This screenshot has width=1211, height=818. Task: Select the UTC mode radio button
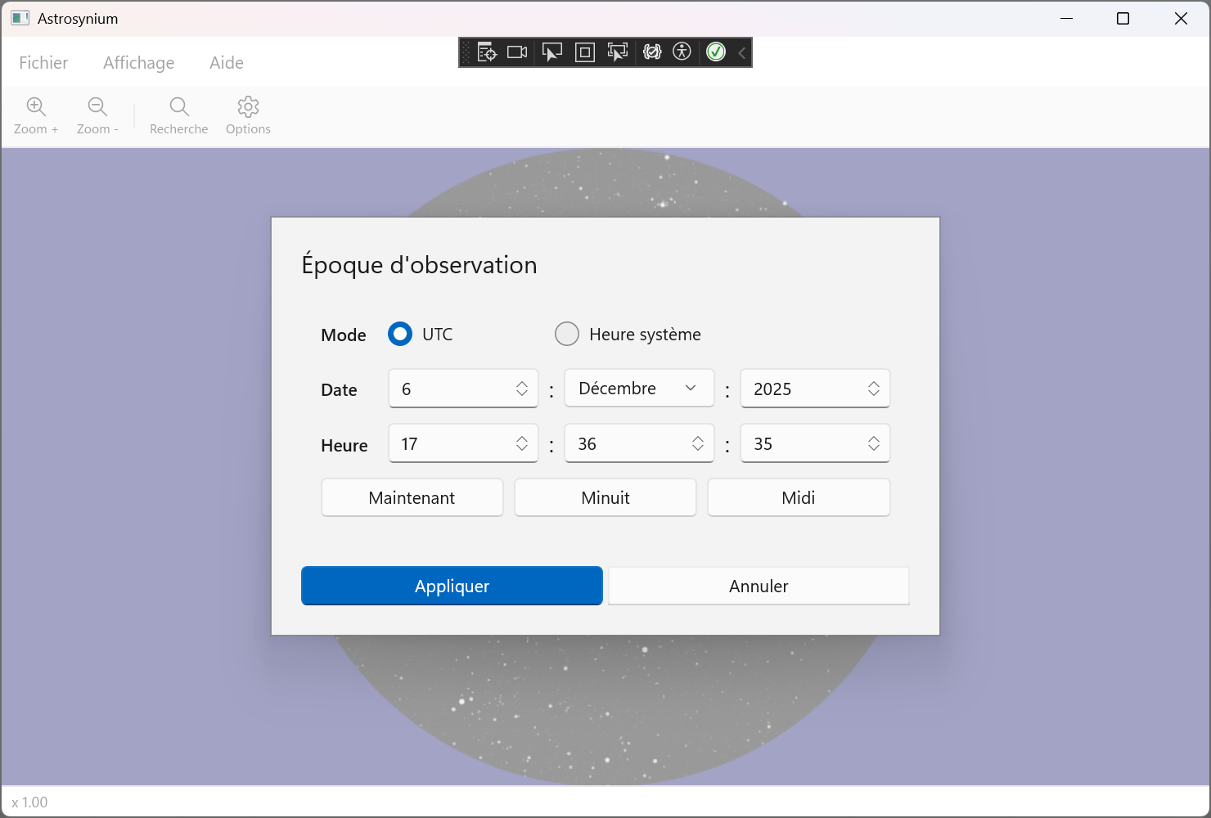pos(400,334)
